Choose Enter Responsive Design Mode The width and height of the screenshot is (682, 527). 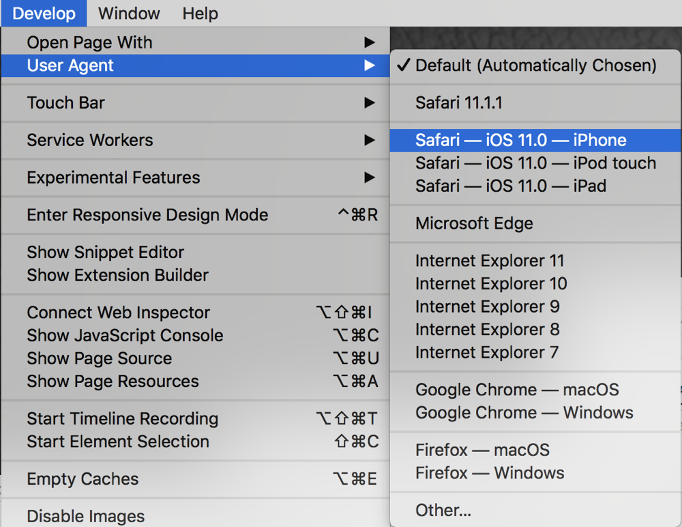coord(195,215)
